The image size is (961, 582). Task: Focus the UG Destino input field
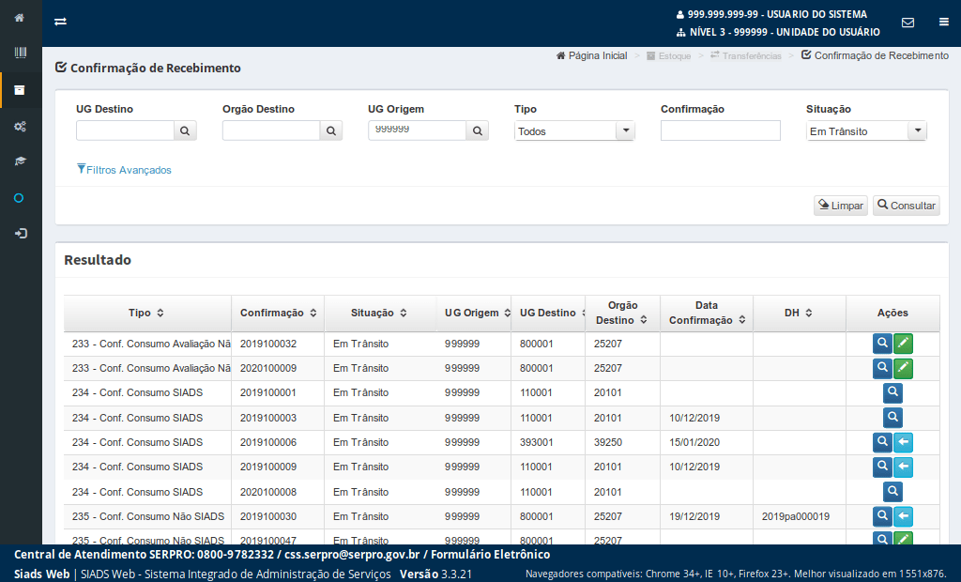(125, 130)
